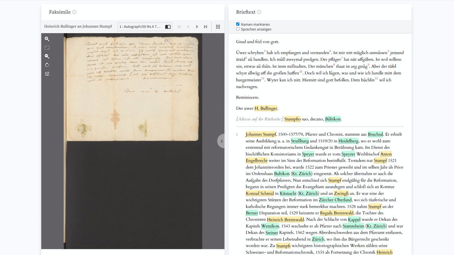Screen dimensions: 454x255
Task: Enable the Sprachen anzeigen checkbox
Action: [238, 29]
